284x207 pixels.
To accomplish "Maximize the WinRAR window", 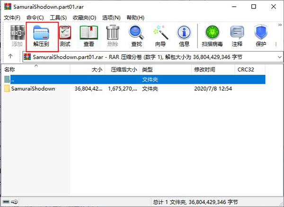I will (x=254, y=7).
